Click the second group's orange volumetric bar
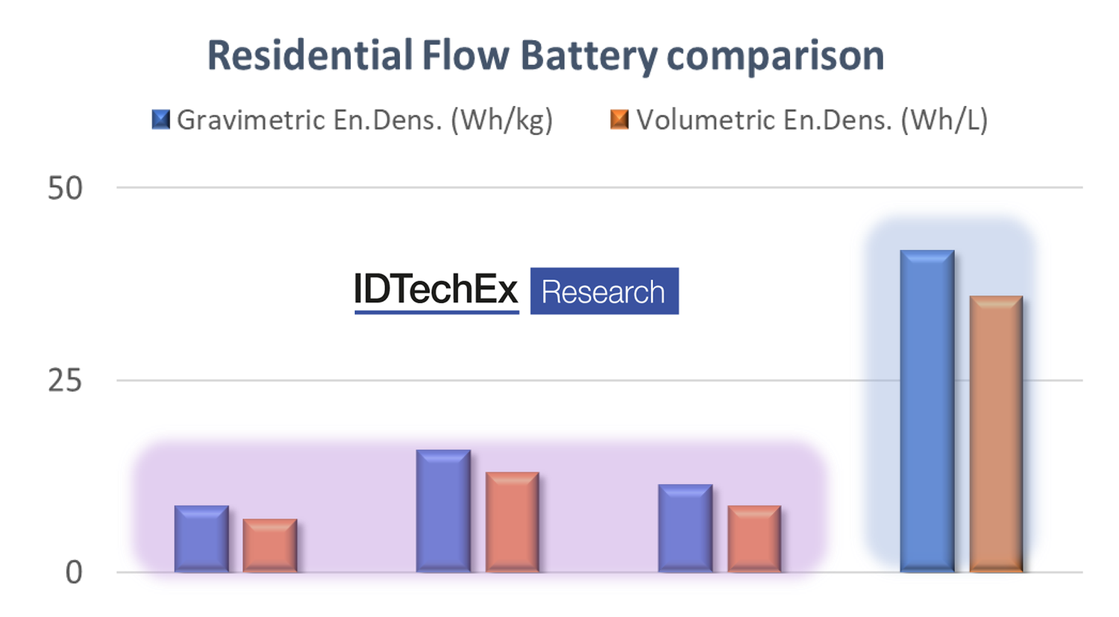 click(512, 523)
